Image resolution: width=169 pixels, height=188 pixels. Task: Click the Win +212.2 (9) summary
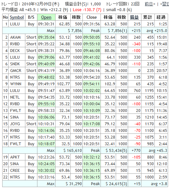coord(54,10)
